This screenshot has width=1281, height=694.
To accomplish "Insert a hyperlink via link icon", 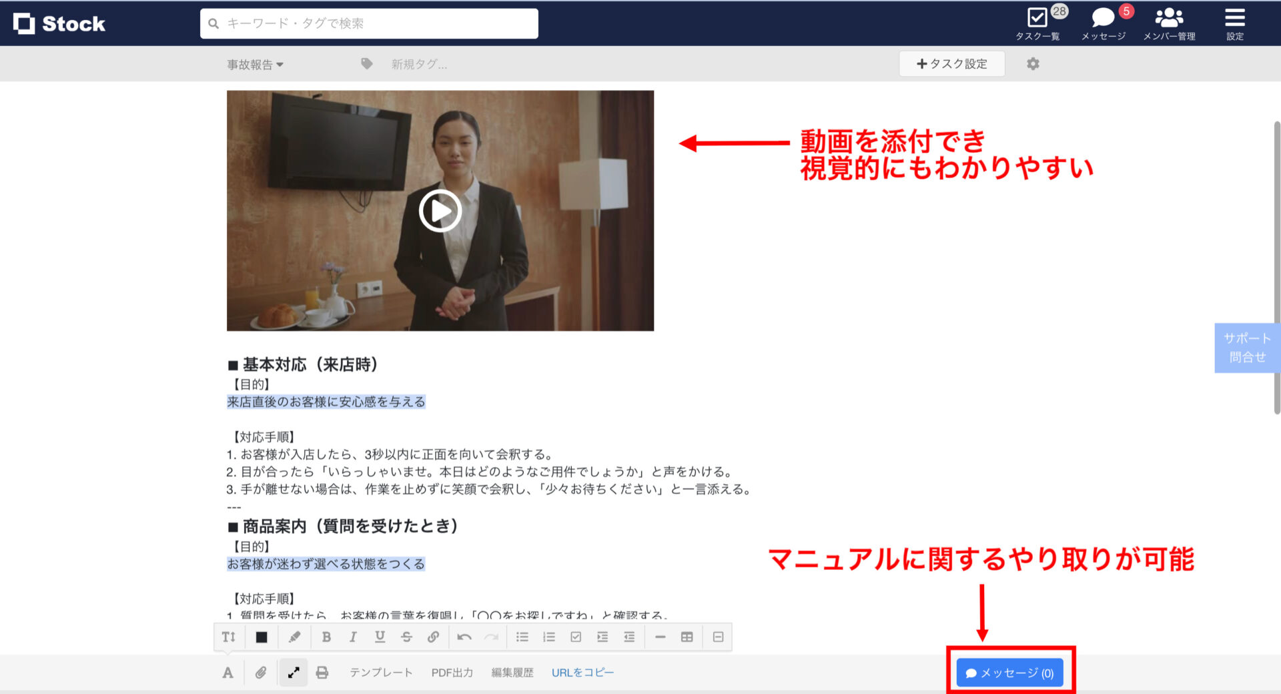I will coord(433,637).
